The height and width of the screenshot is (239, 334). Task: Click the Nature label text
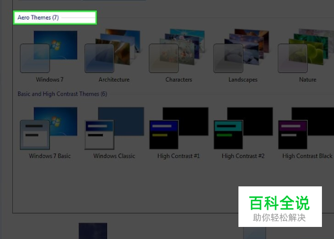tap(307, 80)
